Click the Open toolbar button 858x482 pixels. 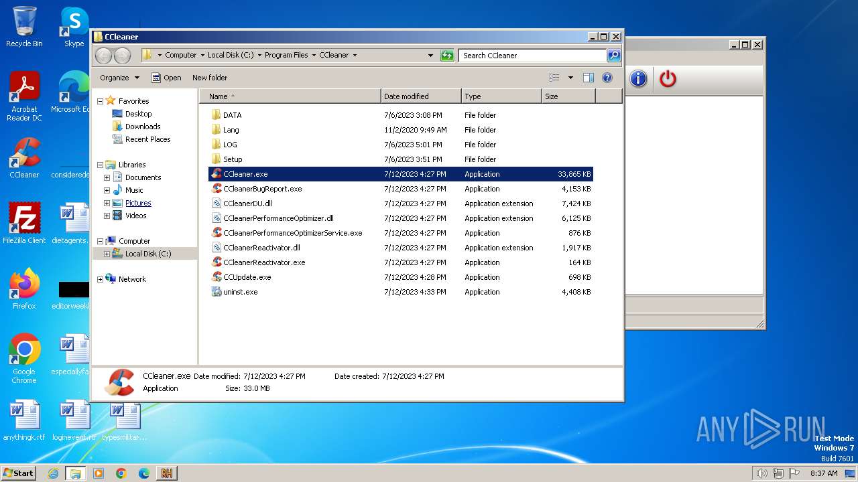point(166,78)
